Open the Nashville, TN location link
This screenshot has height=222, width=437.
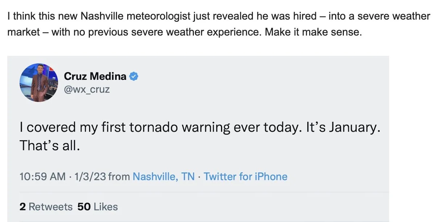tap(163, 177)
